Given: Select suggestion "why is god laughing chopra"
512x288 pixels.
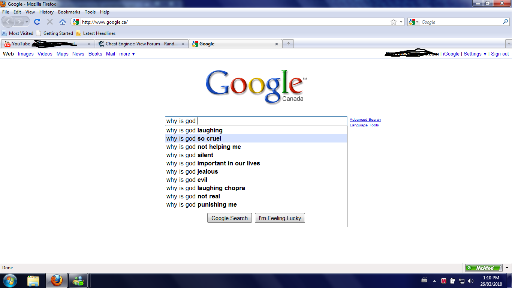Looking at the screenshot, I should tap(256, 188).
